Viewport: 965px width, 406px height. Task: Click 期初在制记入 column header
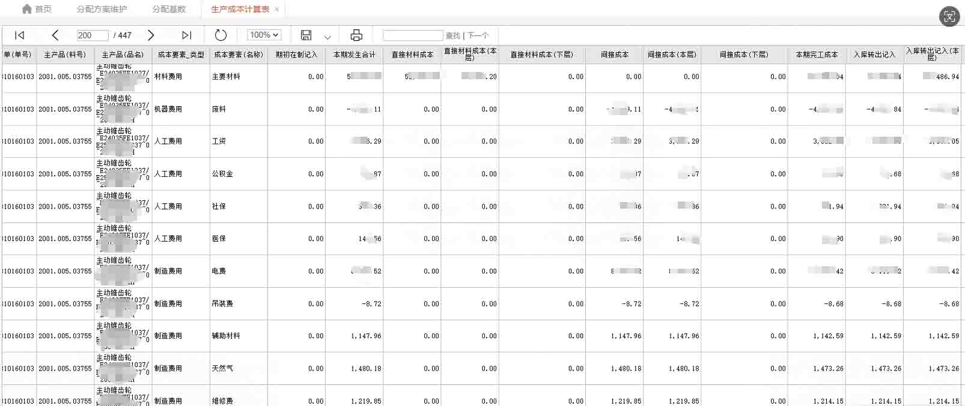click(296, 55)
